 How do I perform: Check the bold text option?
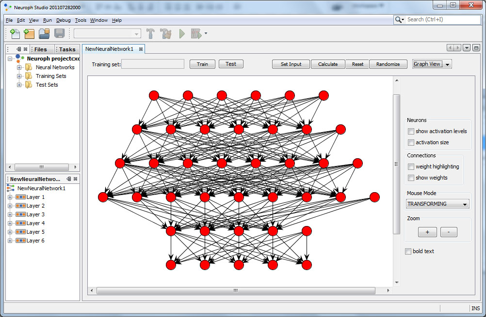pyautogui.click(x=408, y=251)
